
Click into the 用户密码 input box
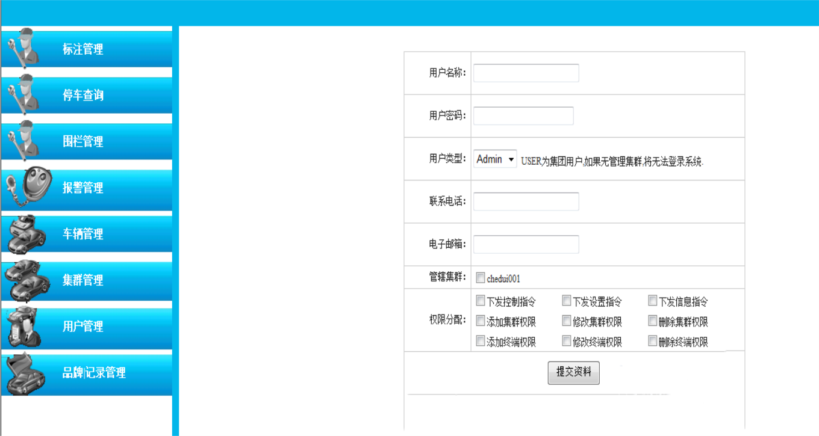pyautogui.click(x=523, y=116)
